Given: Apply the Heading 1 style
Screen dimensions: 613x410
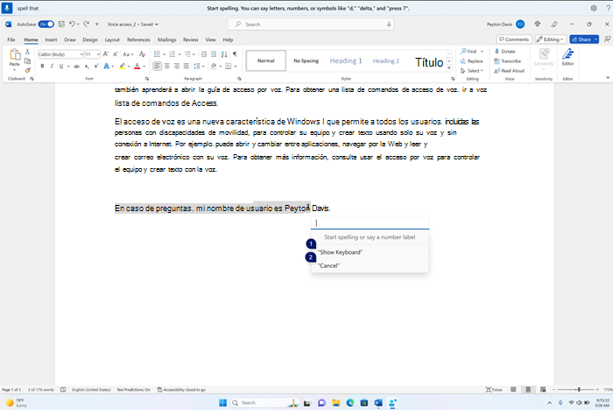Looking at the screenshot, I should pyautogui.click(x=346, y=60).
